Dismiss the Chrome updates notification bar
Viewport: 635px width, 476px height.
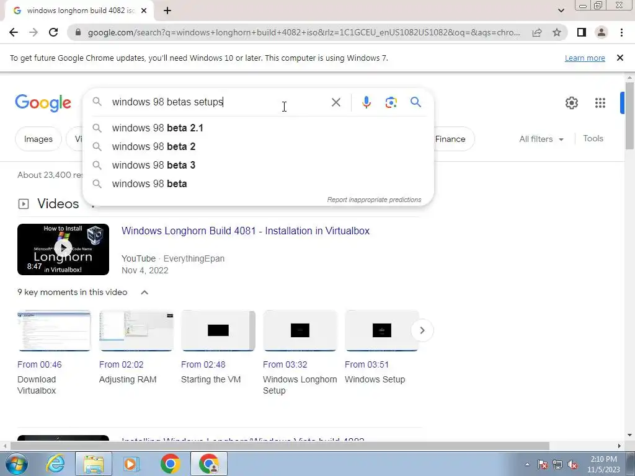tap(620, 58)
